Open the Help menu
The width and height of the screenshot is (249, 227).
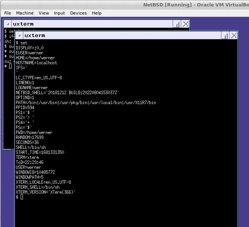97,13
